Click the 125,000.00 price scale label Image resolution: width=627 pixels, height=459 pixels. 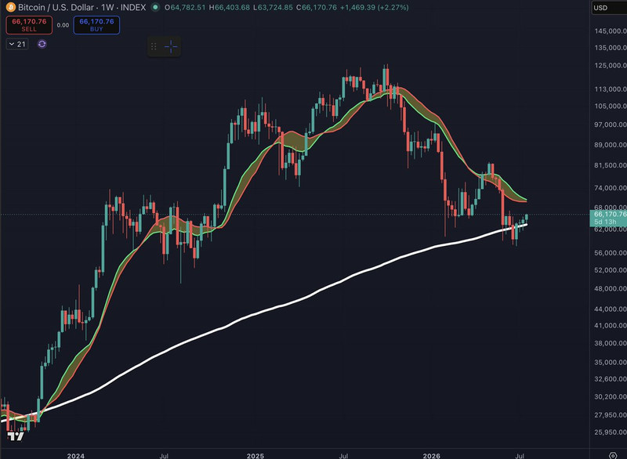tap(611, 66)
